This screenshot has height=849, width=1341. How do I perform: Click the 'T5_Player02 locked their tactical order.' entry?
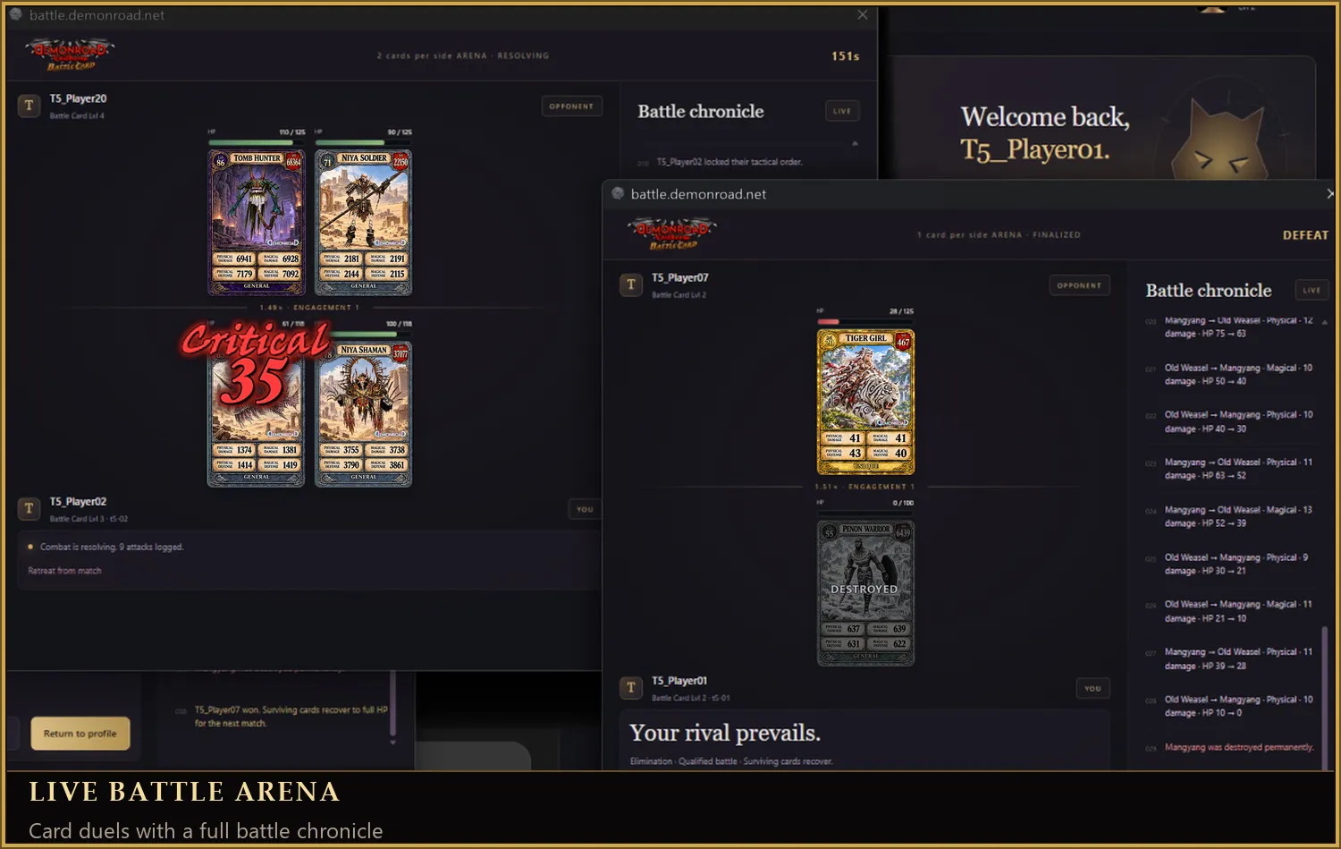730,162
